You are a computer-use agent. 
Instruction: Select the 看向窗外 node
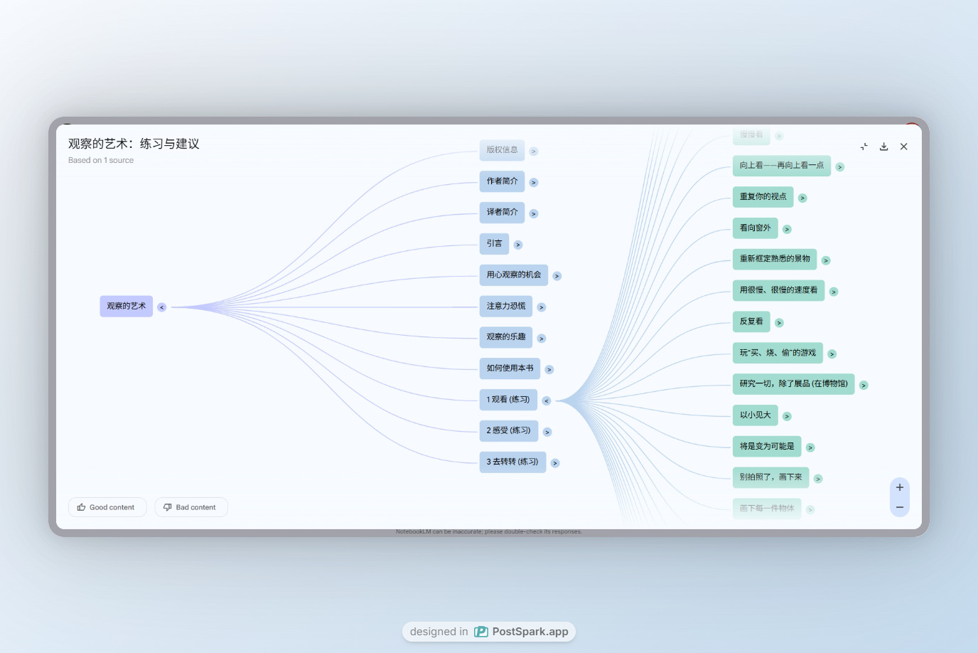click(x=755, y=228)
